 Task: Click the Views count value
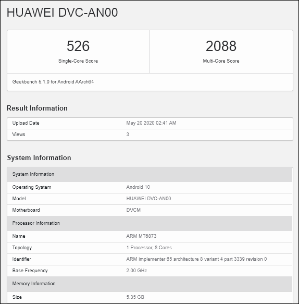(128, 135)
